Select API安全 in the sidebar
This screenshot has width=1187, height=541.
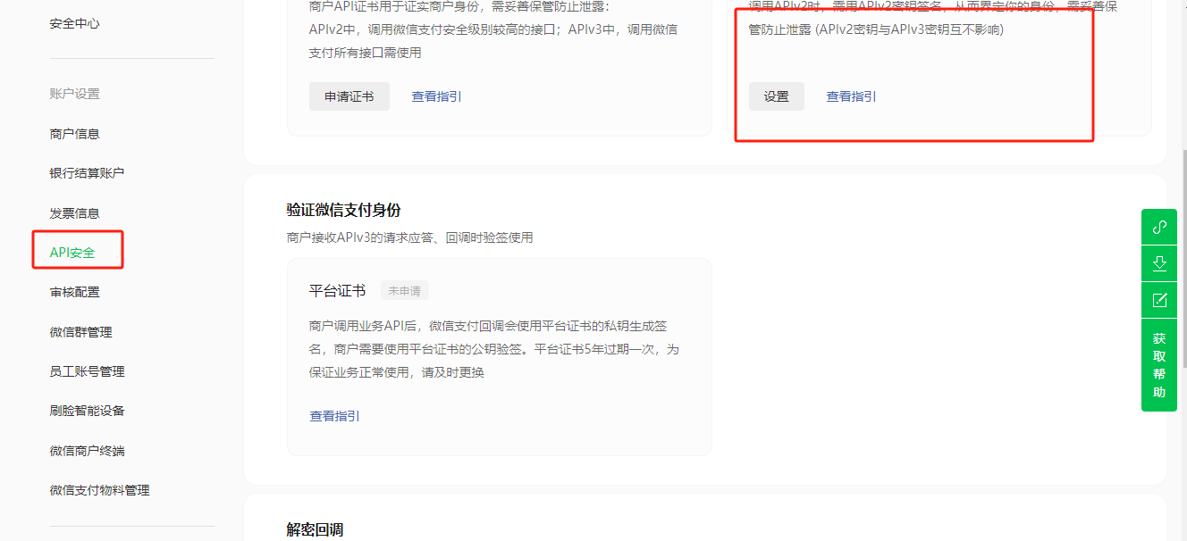[72, 253]
